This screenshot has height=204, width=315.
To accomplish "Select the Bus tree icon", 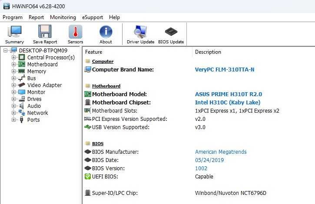I will [22, 78].
